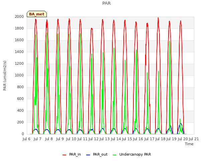The width and height of the screenshot is (214, 161).
Task: Click the Time axis label
Action: 189,144
